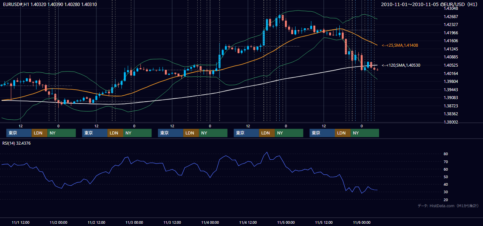Click RSI scale value 40

tap(446, 184)
